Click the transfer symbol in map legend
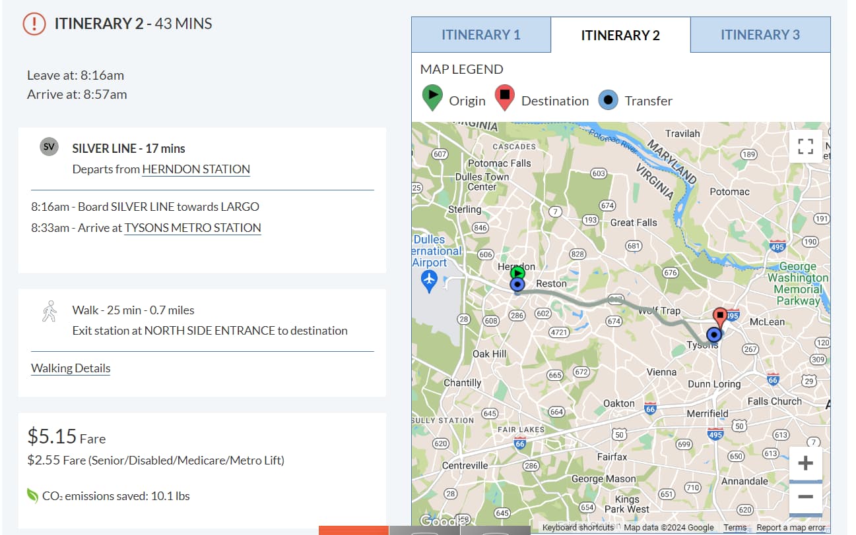The width and height of the screenshot is (856, 535). [609, 100]
